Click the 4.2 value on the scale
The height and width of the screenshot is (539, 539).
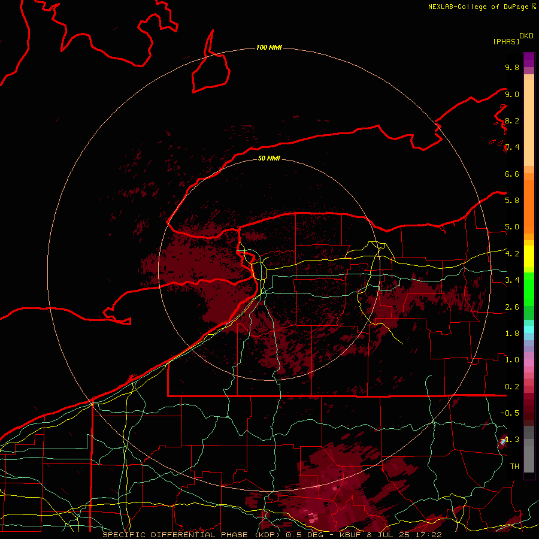click(512, 254)
